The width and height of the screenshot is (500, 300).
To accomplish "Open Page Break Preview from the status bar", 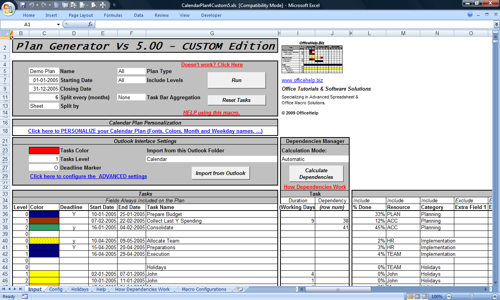I will click(425, 296).
